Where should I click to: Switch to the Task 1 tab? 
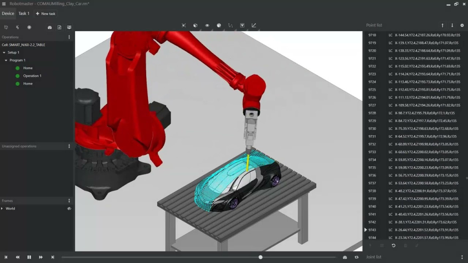coord(24,14)
